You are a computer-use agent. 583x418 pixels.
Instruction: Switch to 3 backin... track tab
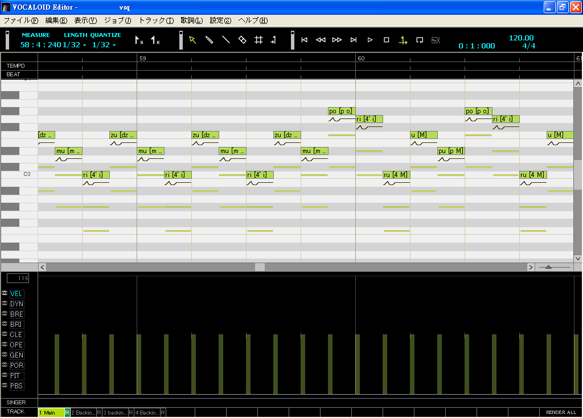tap(115, 412)
